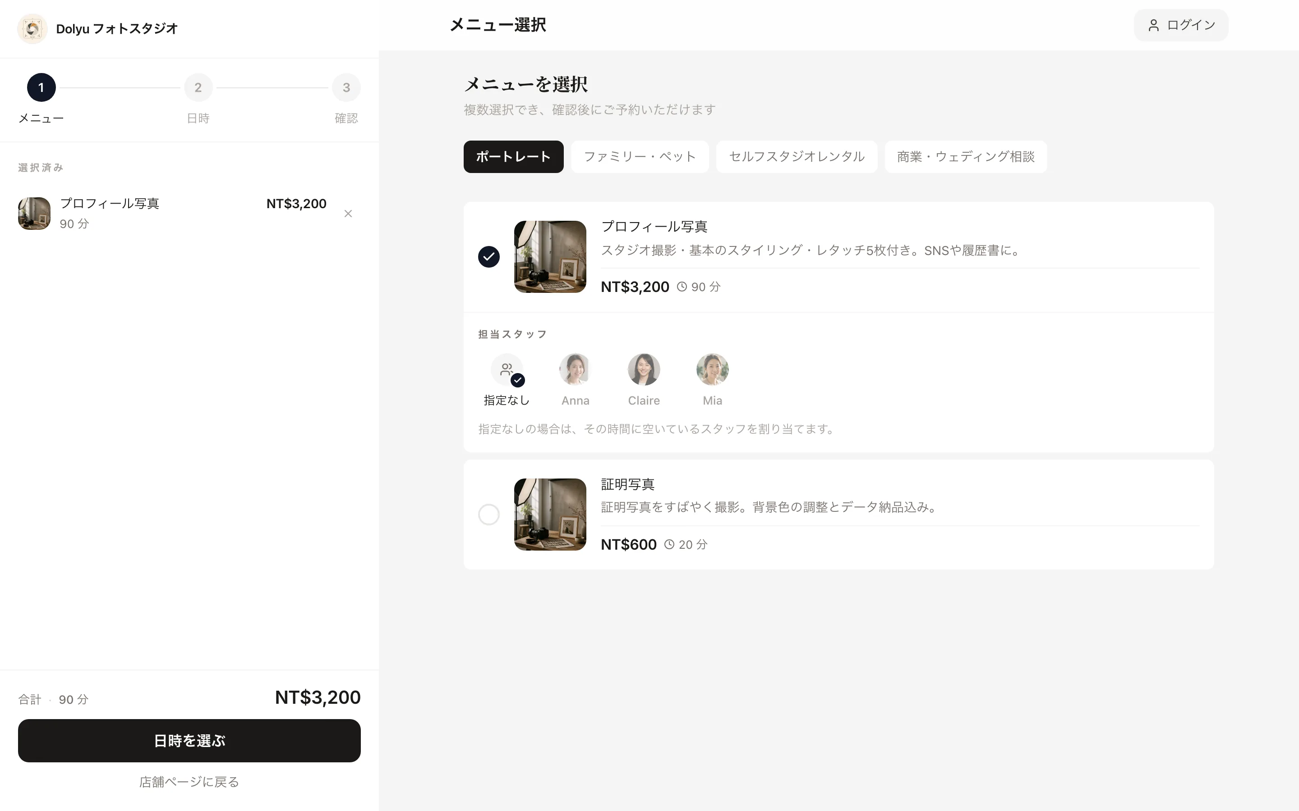Select the 指定なし staff group icon
Screen dimensions: 1299x811
pos(507,369)
